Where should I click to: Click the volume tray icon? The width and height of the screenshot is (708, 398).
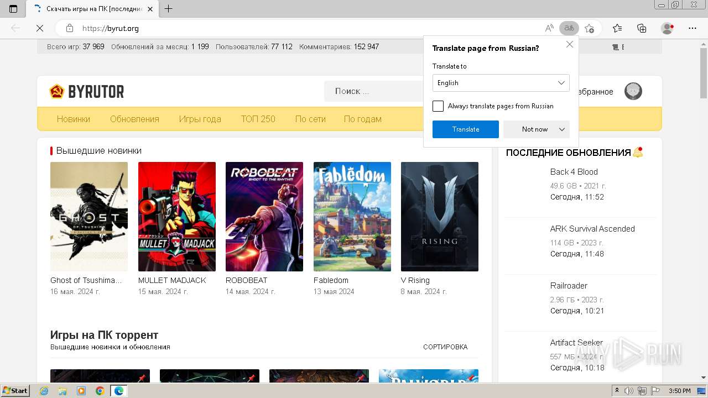point(629,391)
